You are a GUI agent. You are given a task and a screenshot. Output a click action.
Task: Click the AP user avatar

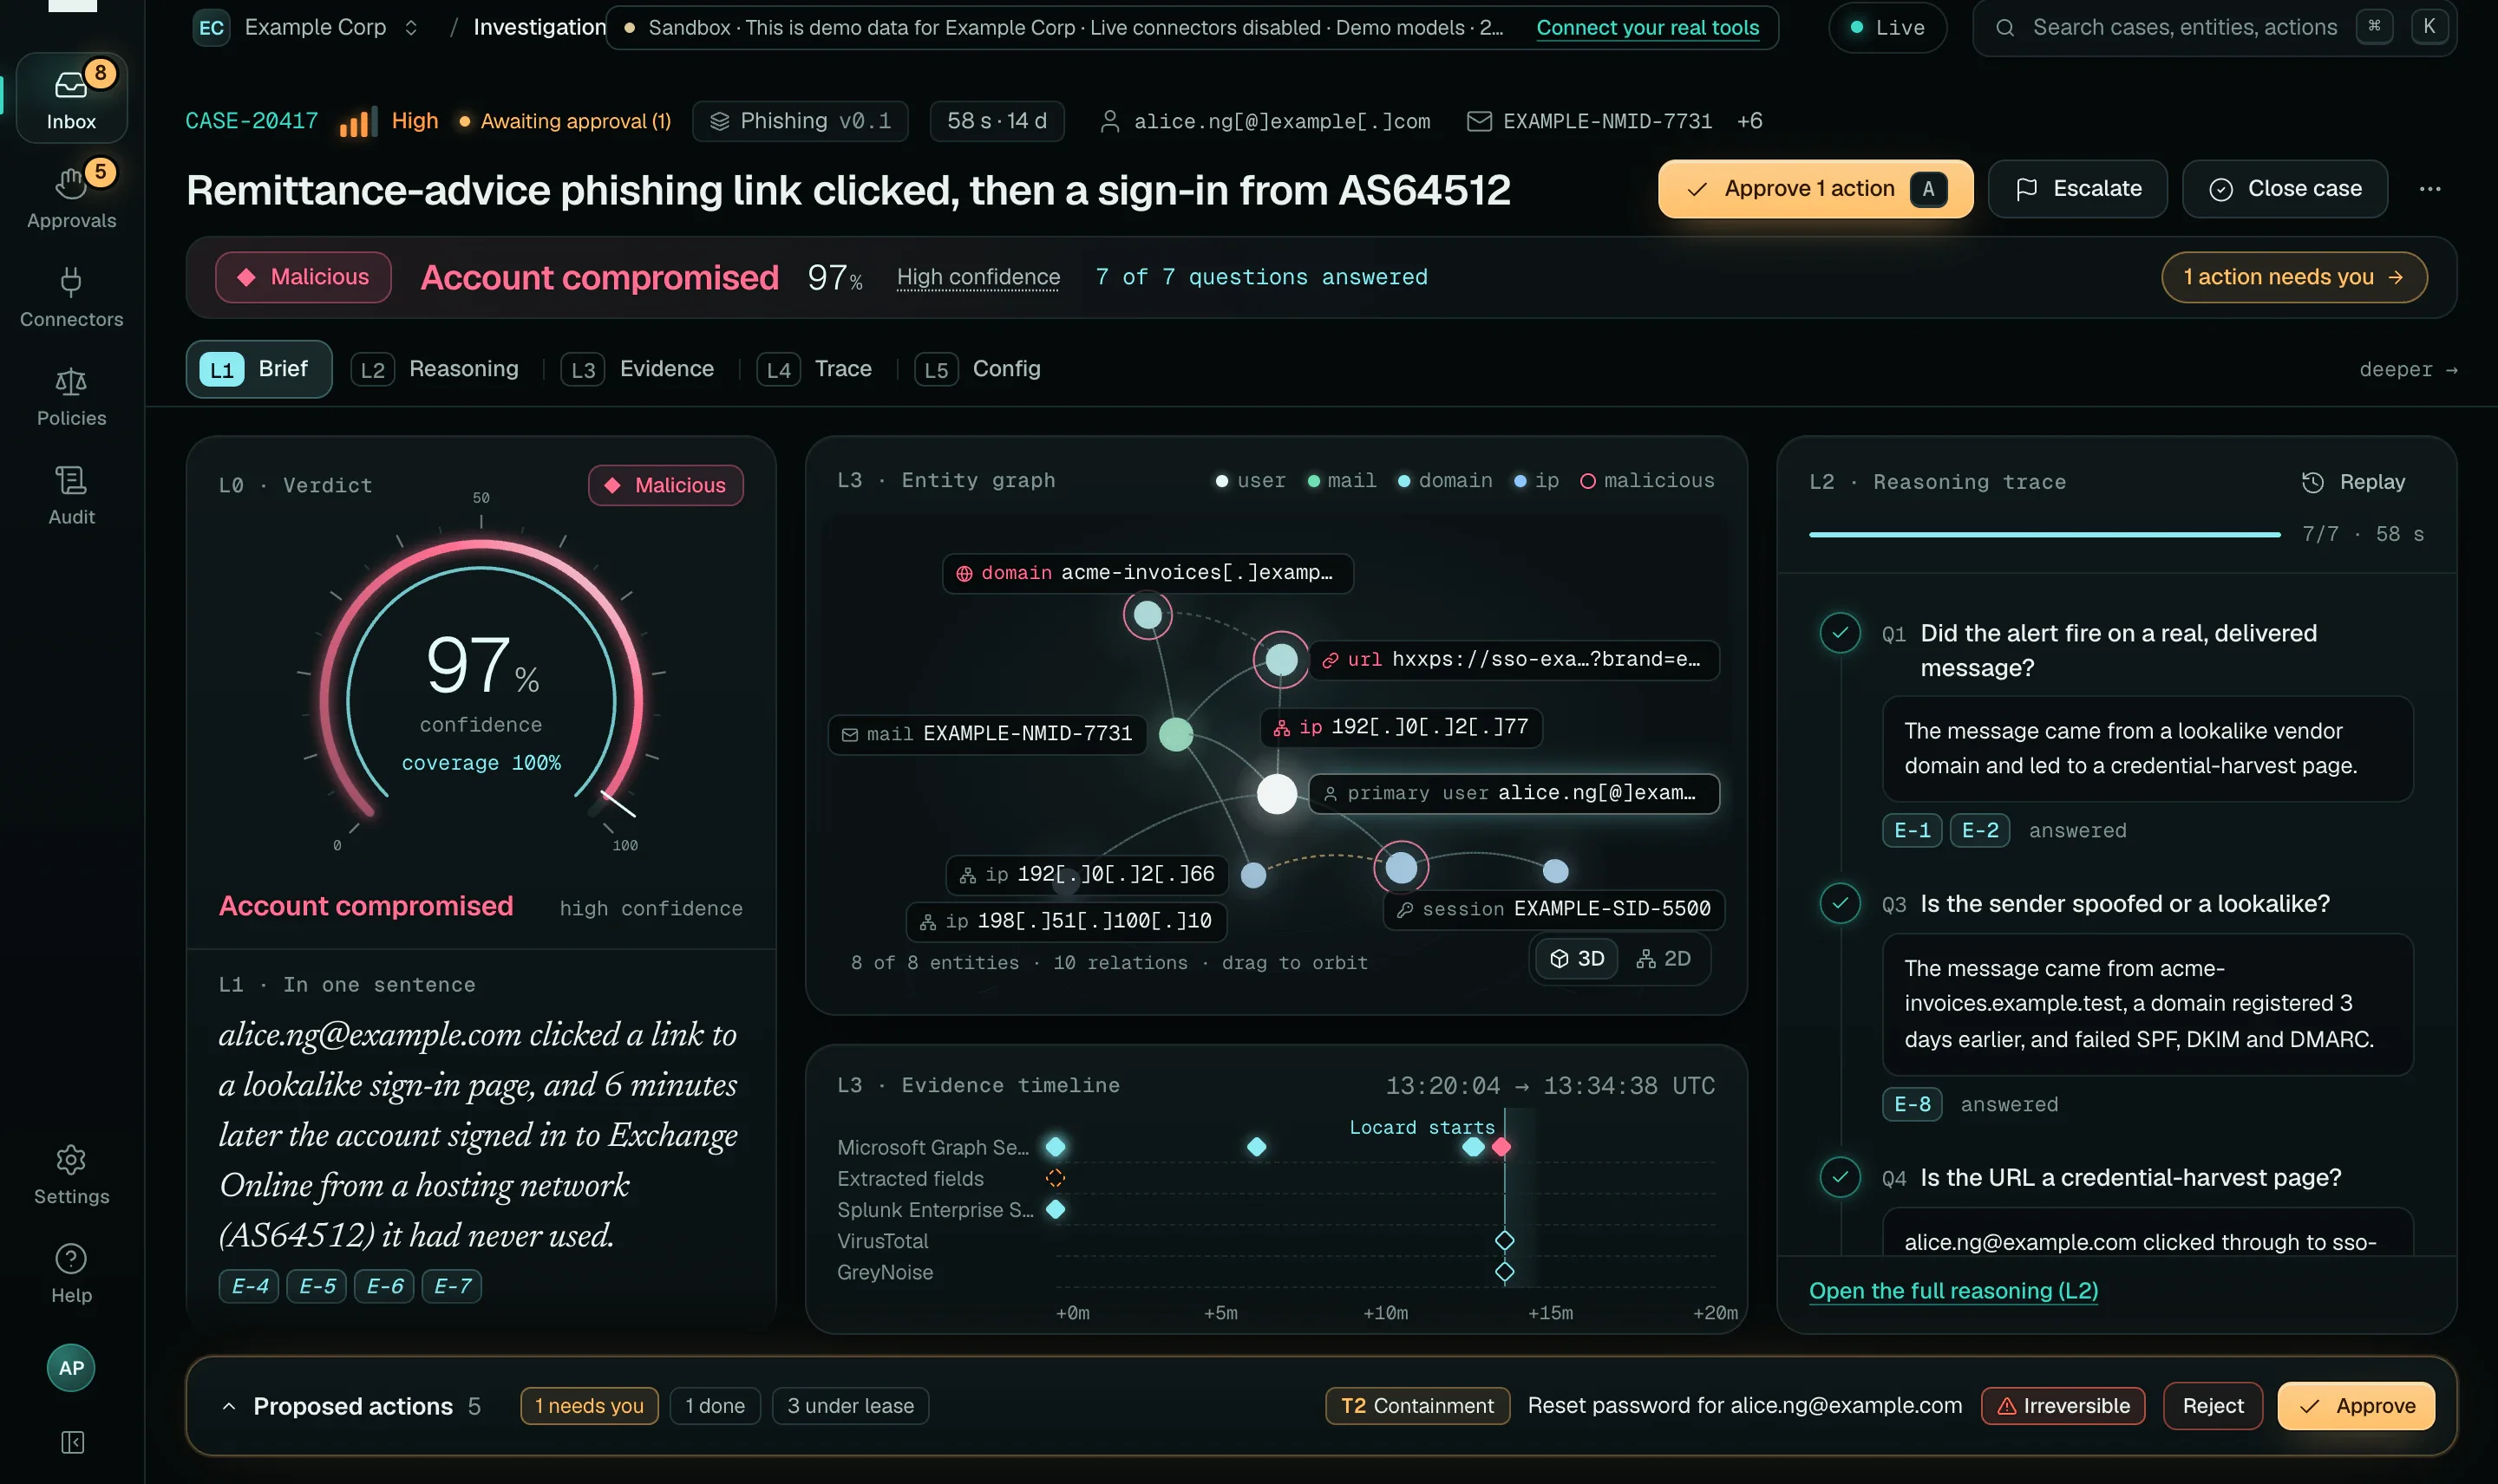point(71,1367)
